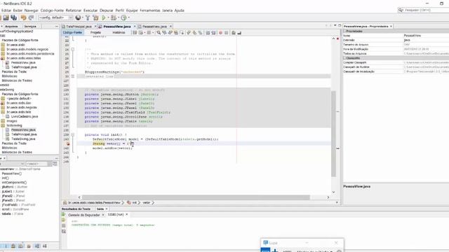The width and height of the screenshot is (449, 252).
Task: Click the navigator filter icon beside combo
Action: (x=55, y=164)
